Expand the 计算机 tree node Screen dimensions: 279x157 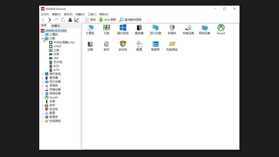(42, 35)
